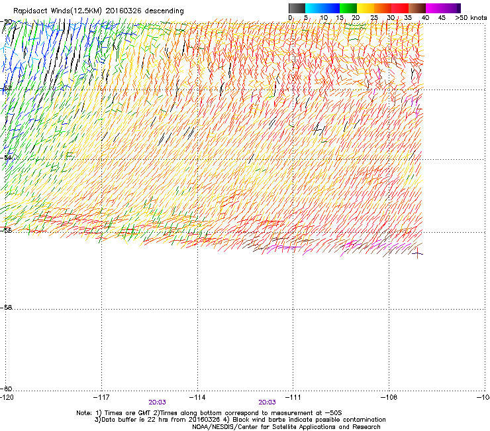
Task: Click the -111 longitude axis label
Action: (x=293, y=397)
